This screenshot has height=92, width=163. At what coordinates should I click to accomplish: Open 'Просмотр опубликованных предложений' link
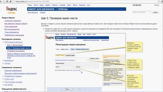click(x=20, y=73)
